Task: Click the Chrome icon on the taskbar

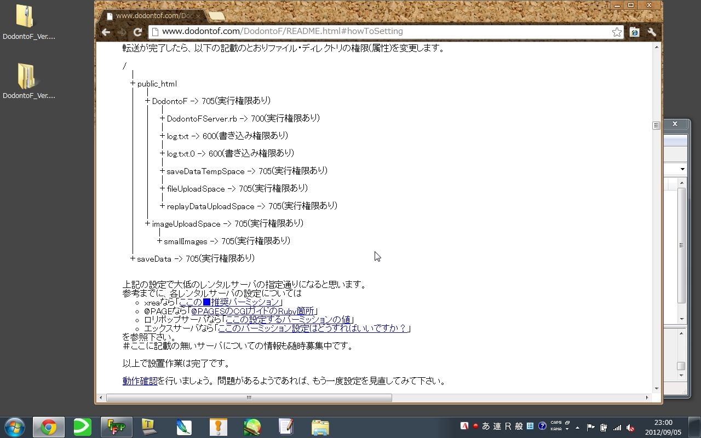Action: coord(49,427)
